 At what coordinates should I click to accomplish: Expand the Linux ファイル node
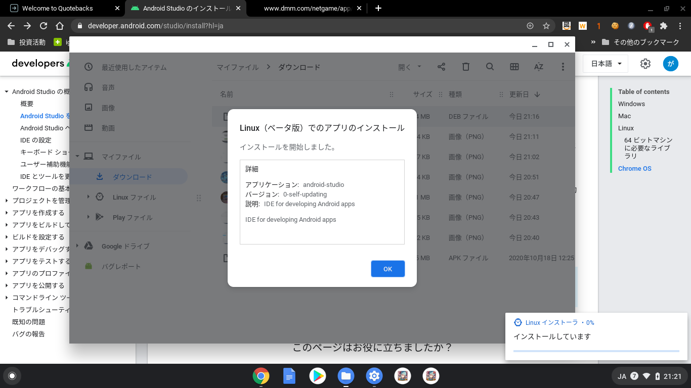[x=89, y=197]
